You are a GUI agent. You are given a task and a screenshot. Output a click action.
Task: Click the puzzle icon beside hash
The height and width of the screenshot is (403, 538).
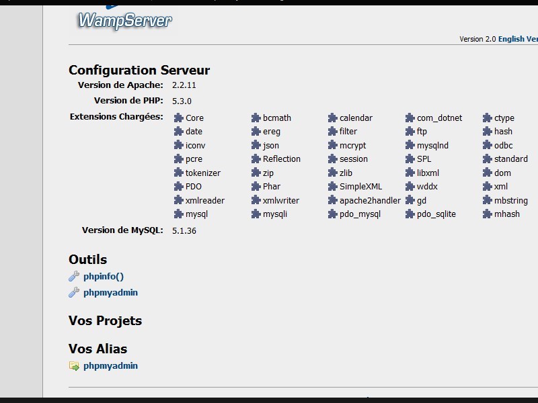487,131
